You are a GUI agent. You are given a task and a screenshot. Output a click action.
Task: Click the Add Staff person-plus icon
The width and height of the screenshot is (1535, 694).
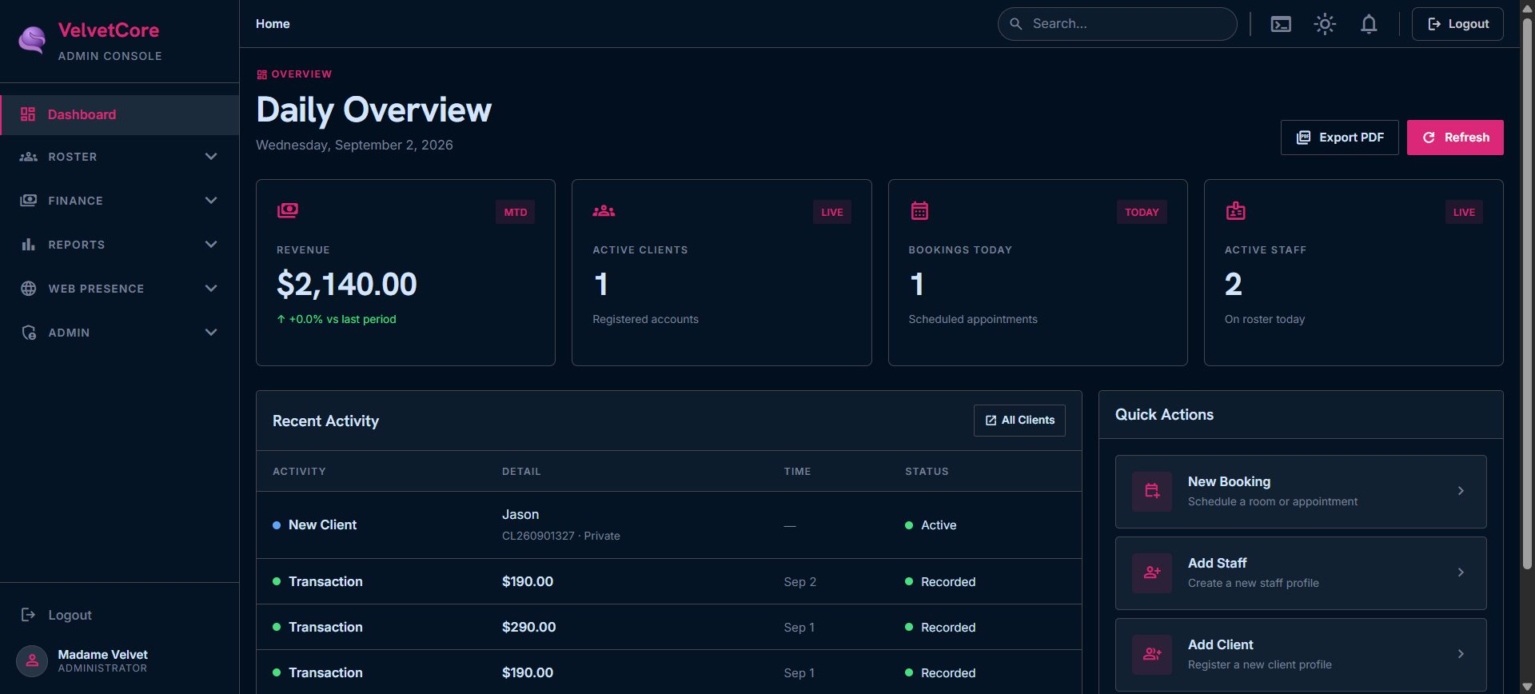coord(1152,572)
